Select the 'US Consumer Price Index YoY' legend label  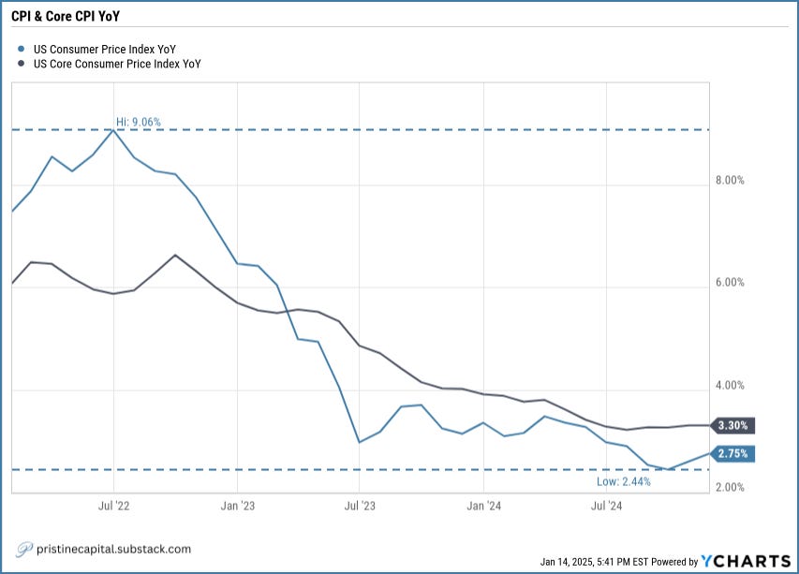(105, 50)
